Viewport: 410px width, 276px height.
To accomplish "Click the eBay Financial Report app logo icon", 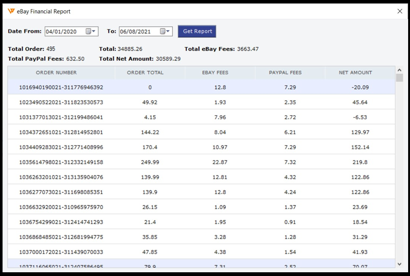I will pos(11,11).
